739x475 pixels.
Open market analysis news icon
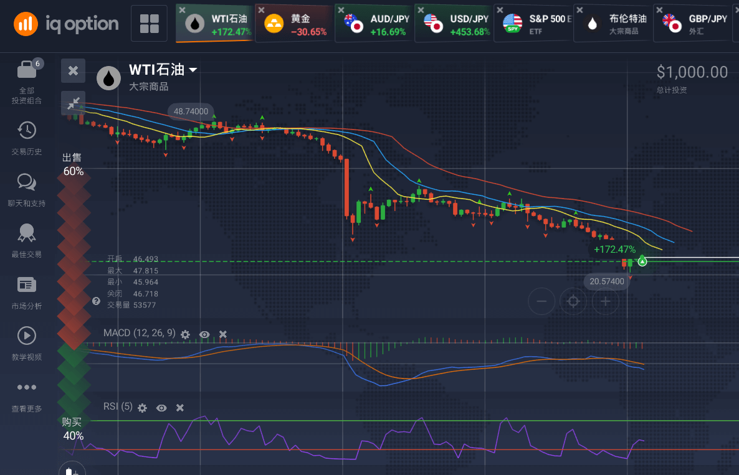tap(27, 285)
